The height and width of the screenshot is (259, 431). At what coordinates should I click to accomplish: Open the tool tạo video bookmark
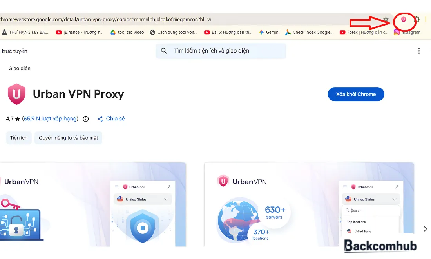[127, 32]
